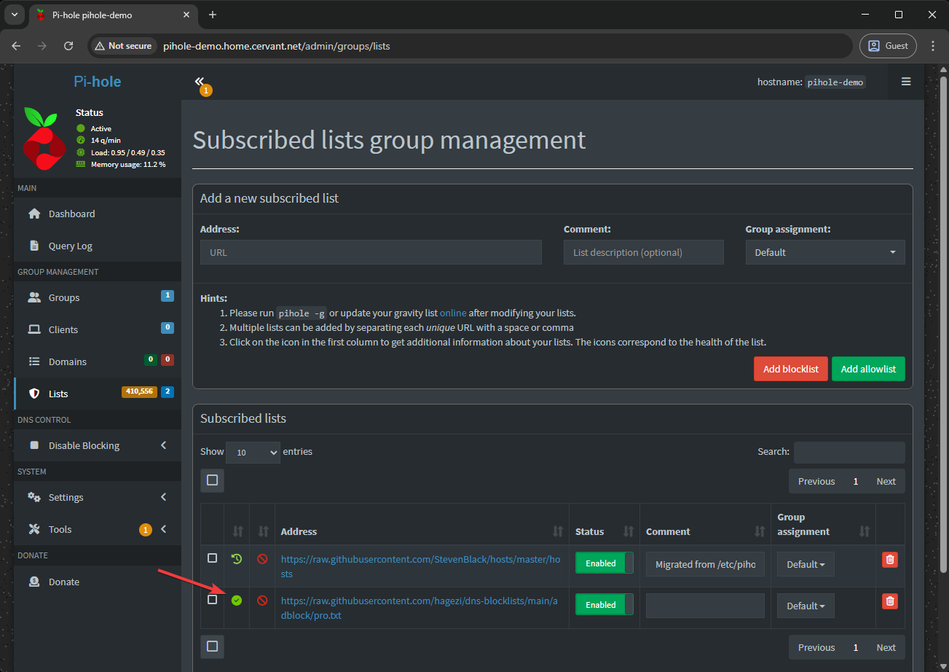Click the Add blocklist button
The width and height of the screenshot is (949, 672).
[790, 369]
